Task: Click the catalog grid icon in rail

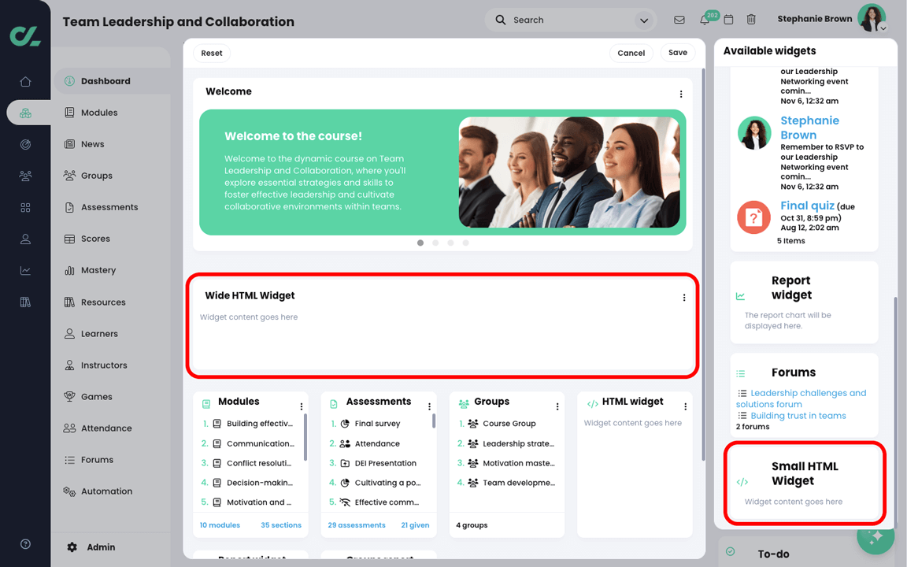Action: pos(25,208)
